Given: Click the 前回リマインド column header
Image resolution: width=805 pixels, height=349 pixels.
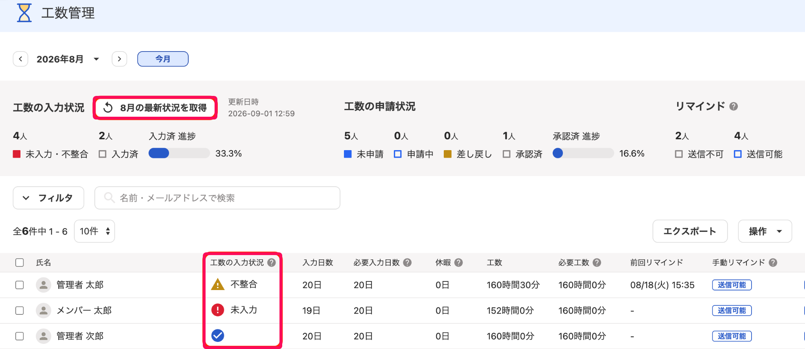Looking at the screenshot, I should tap(657, 263).
